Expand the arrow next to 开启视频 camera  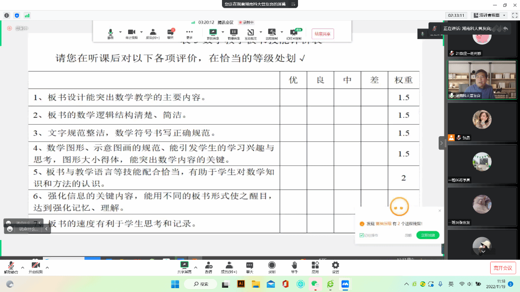[47, 267]
